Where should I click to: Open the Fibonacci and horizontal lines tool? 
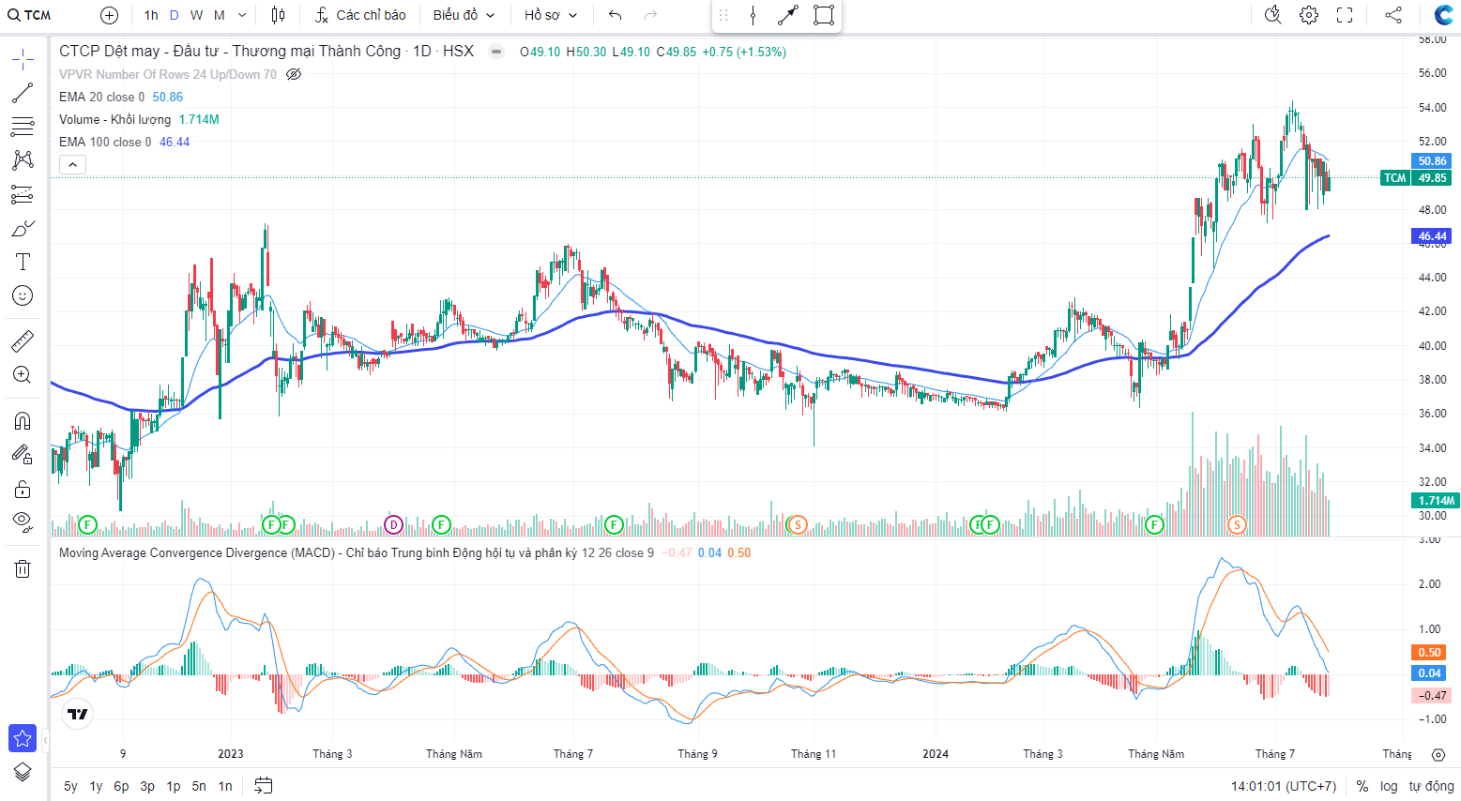pyautogui.click(x=23, y=127)
